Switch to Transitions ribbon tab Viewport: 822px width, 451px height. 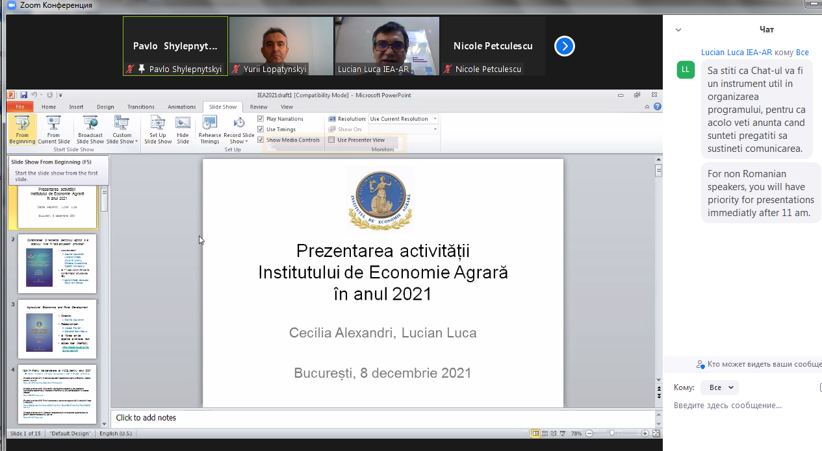[141, 107]
